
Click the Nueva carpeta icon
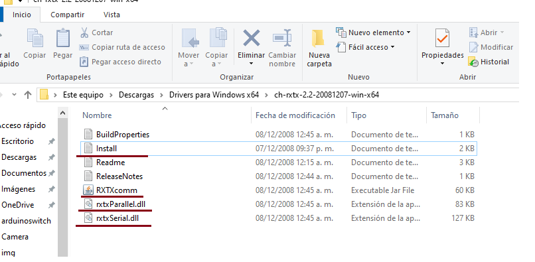pyautogui.click(x=318, y=38)
